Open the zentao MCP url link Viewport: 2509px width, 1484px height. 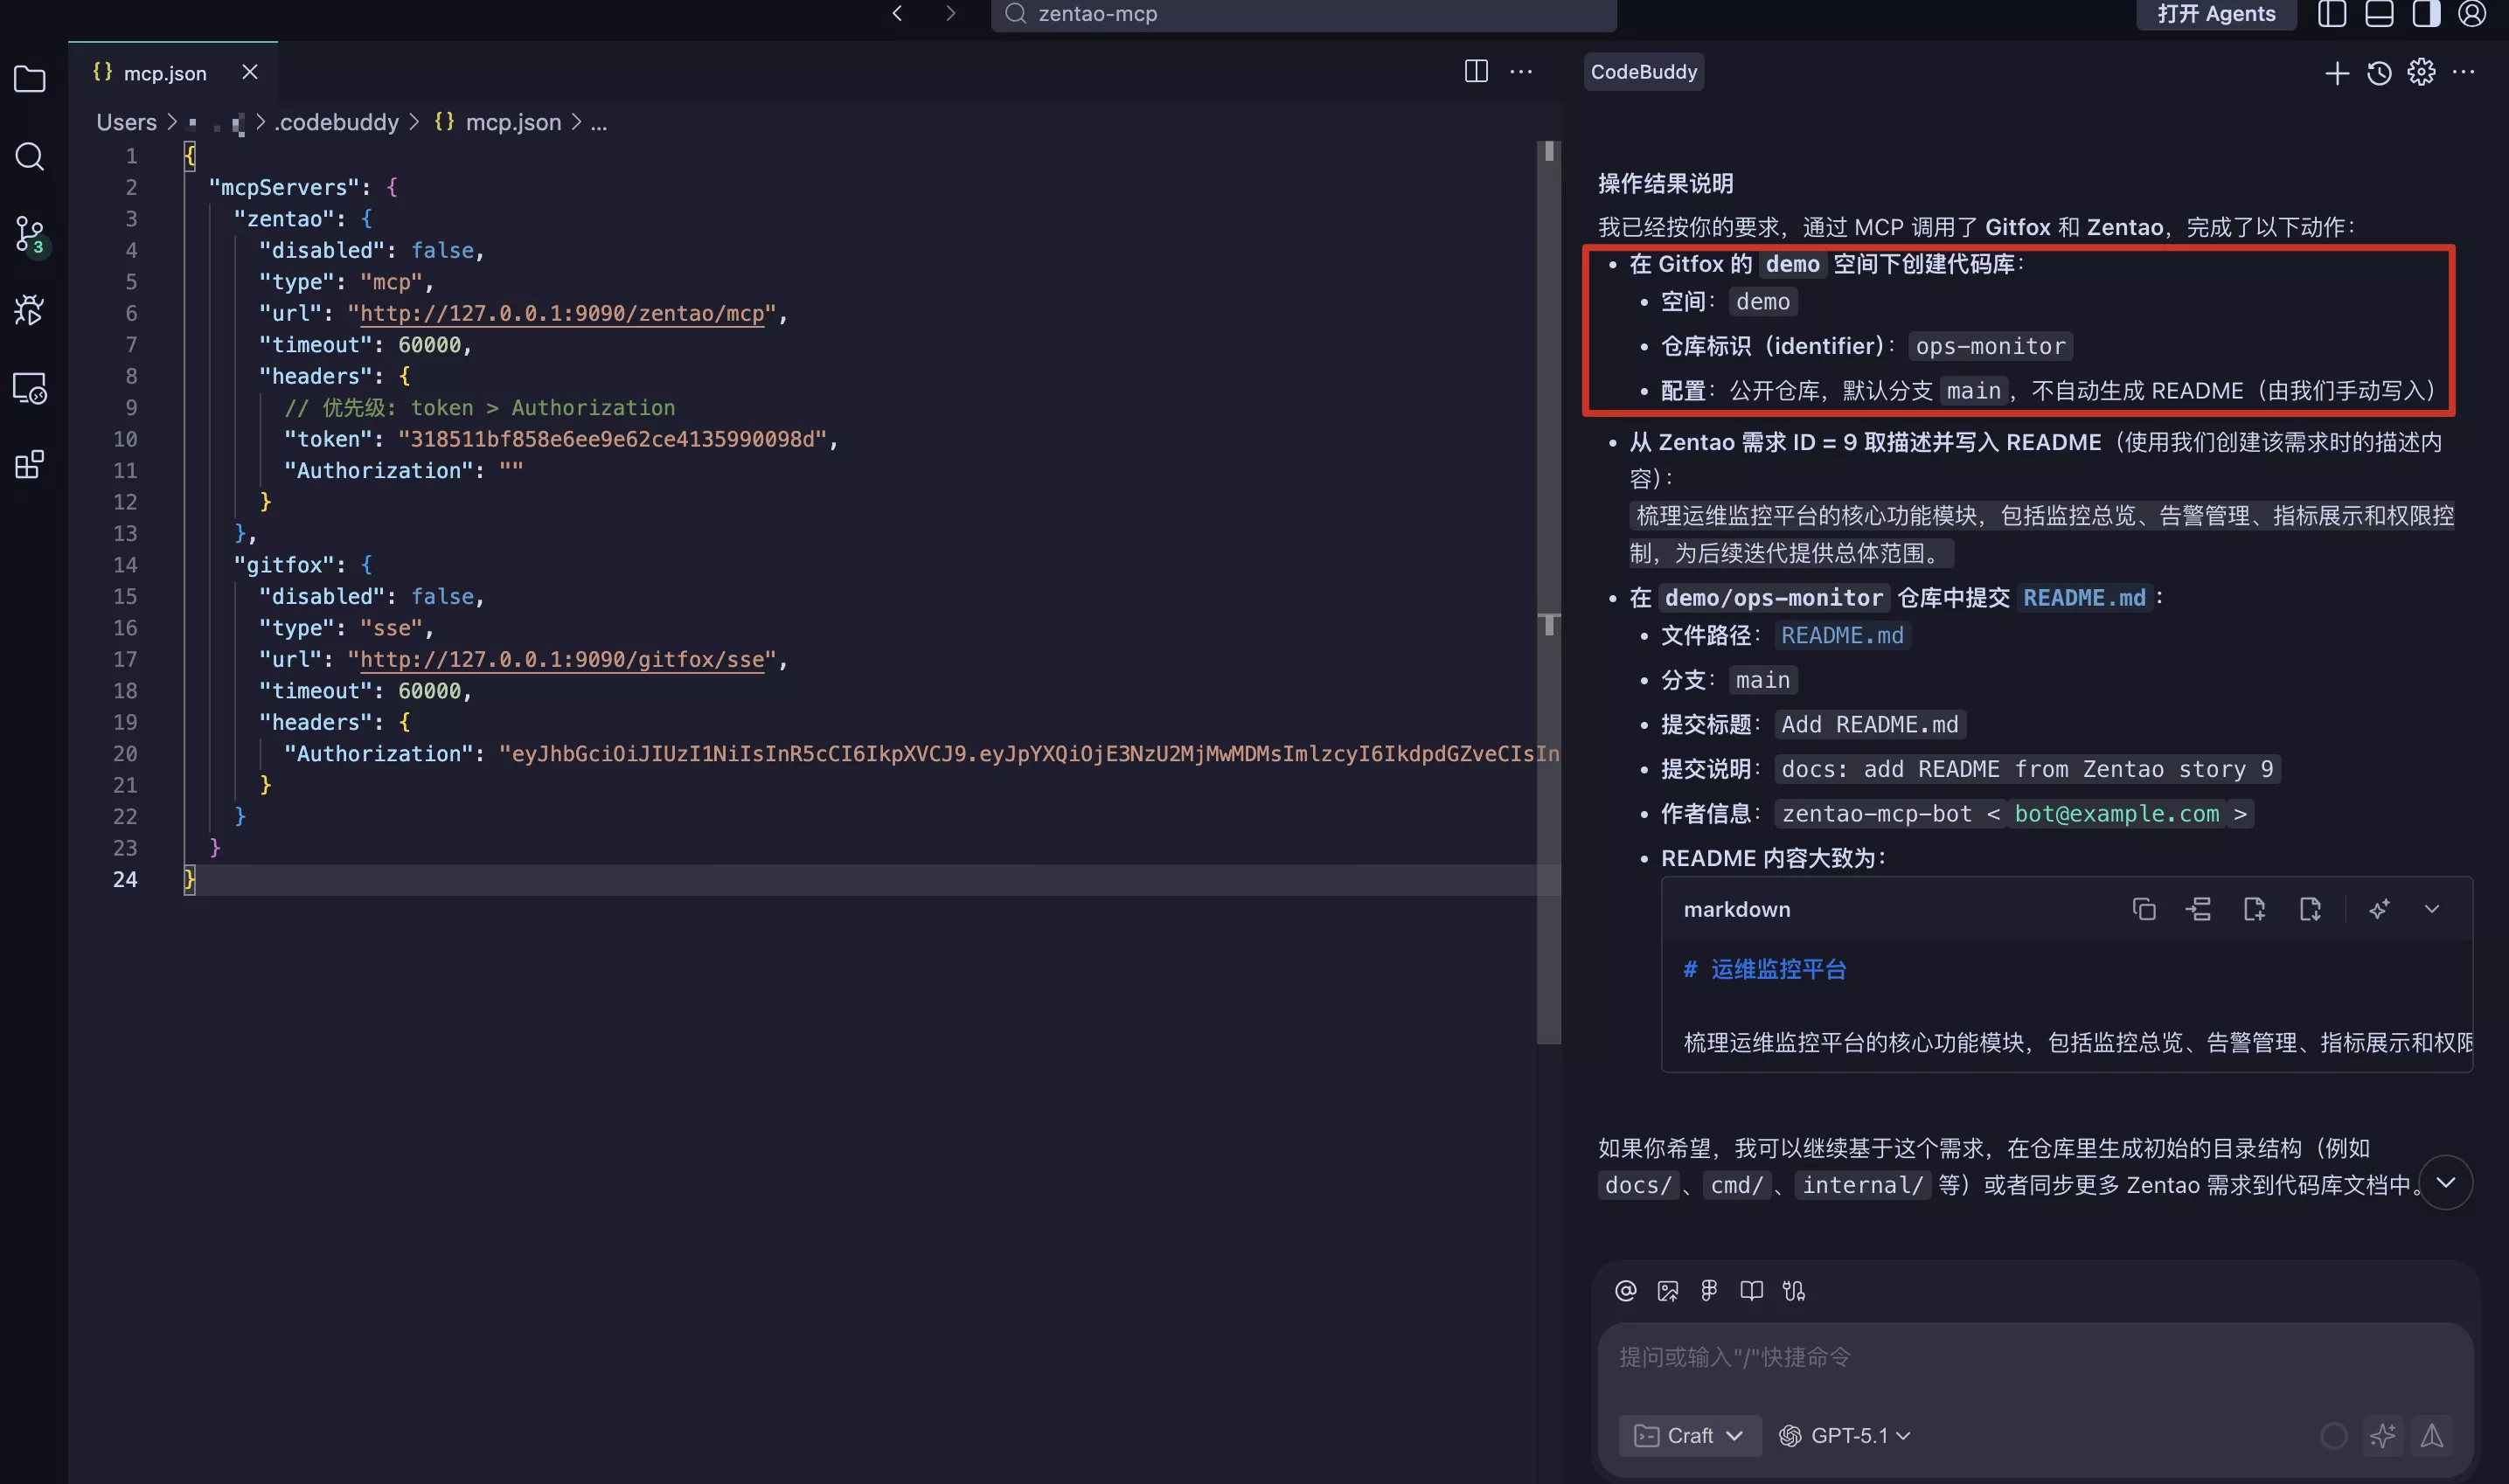pos(561,314)
